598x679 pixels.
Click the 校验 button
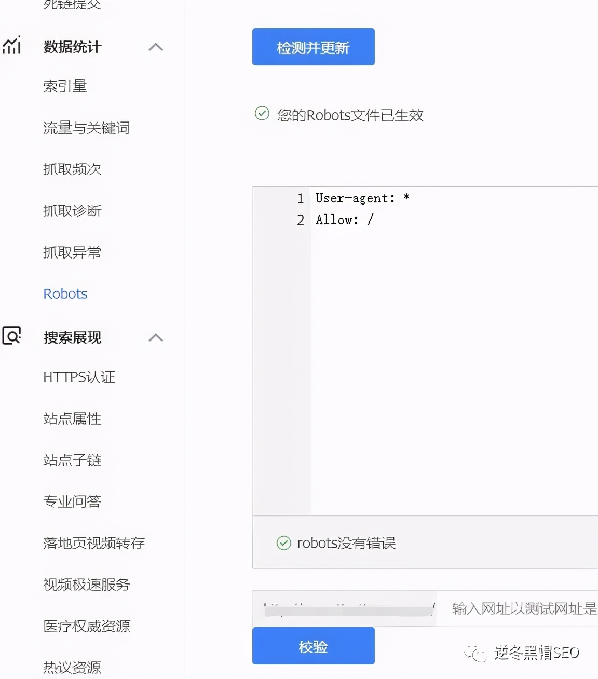pos(313,645)
